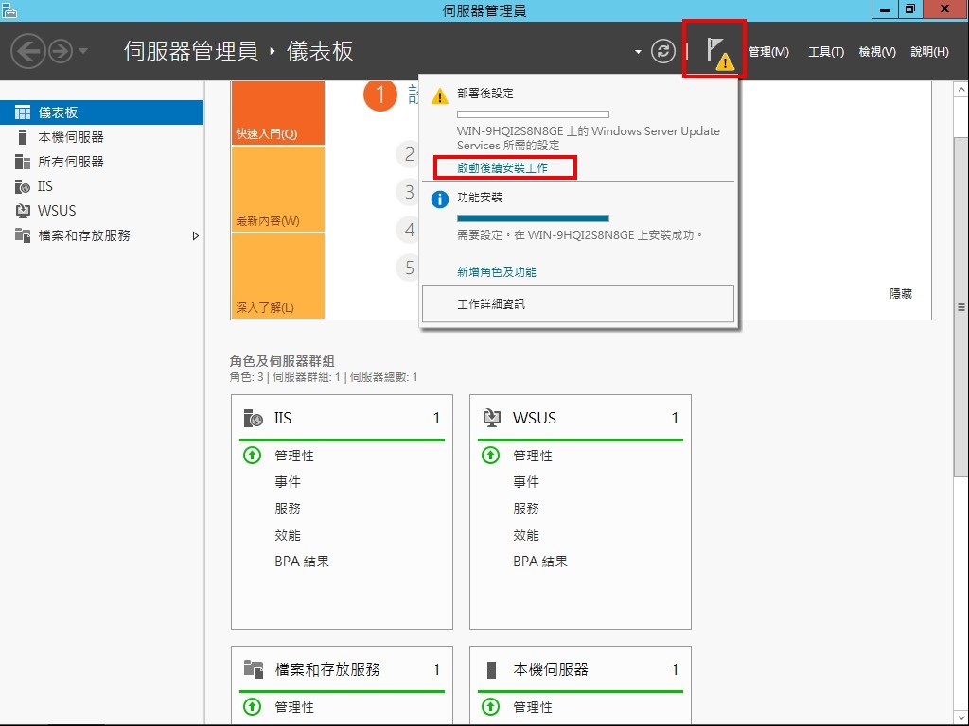
Task: Open 服務 in the IIS tile
Action: tap(288, 509)
